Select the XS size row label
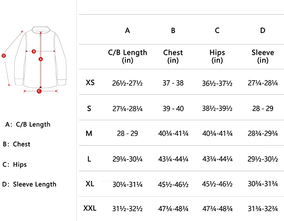 (90, 83)
